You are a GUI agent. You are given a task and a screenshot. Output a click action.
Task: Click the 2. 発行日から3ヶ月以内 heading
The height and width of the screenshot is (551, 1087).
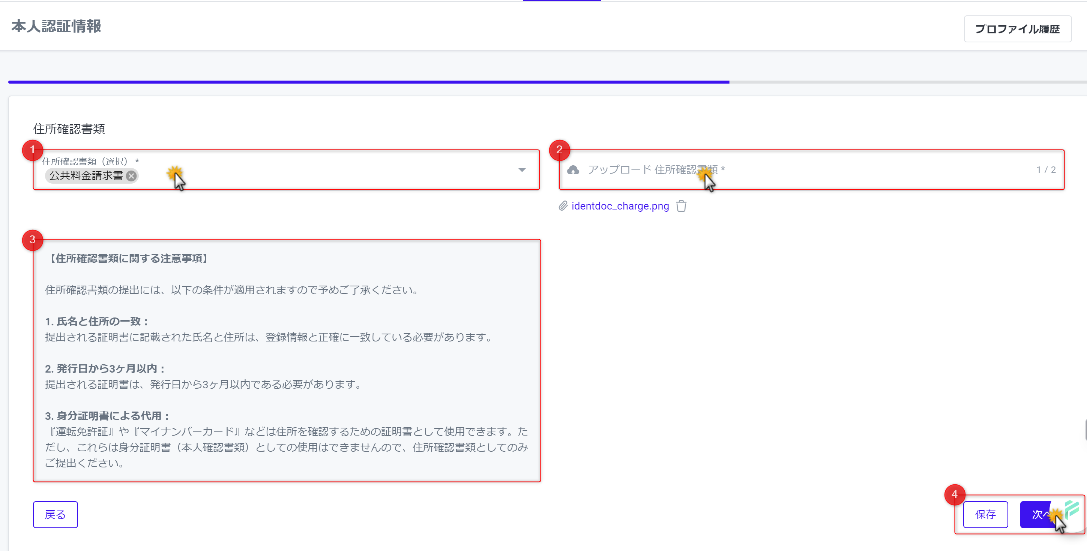(105, 369)
